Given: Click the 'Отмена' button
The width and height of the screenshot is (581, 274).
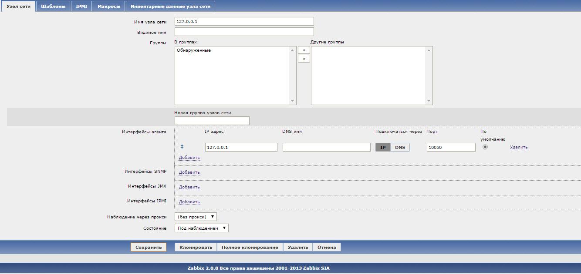Looking at the screenshot, I should (x=327, y=247).
